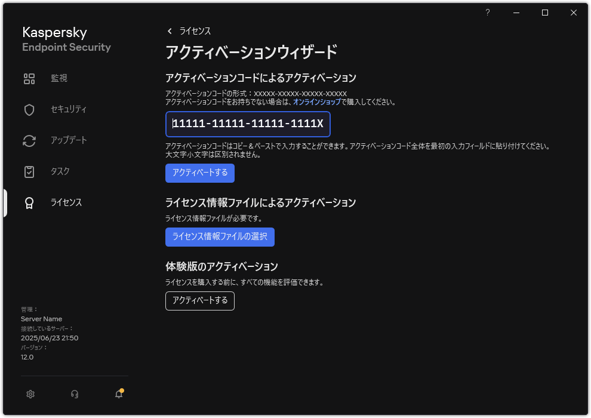Screen dimensions: 591x418
Task: Click ライセンス情報ファイルの選択 button
Action: coord(220,237)
